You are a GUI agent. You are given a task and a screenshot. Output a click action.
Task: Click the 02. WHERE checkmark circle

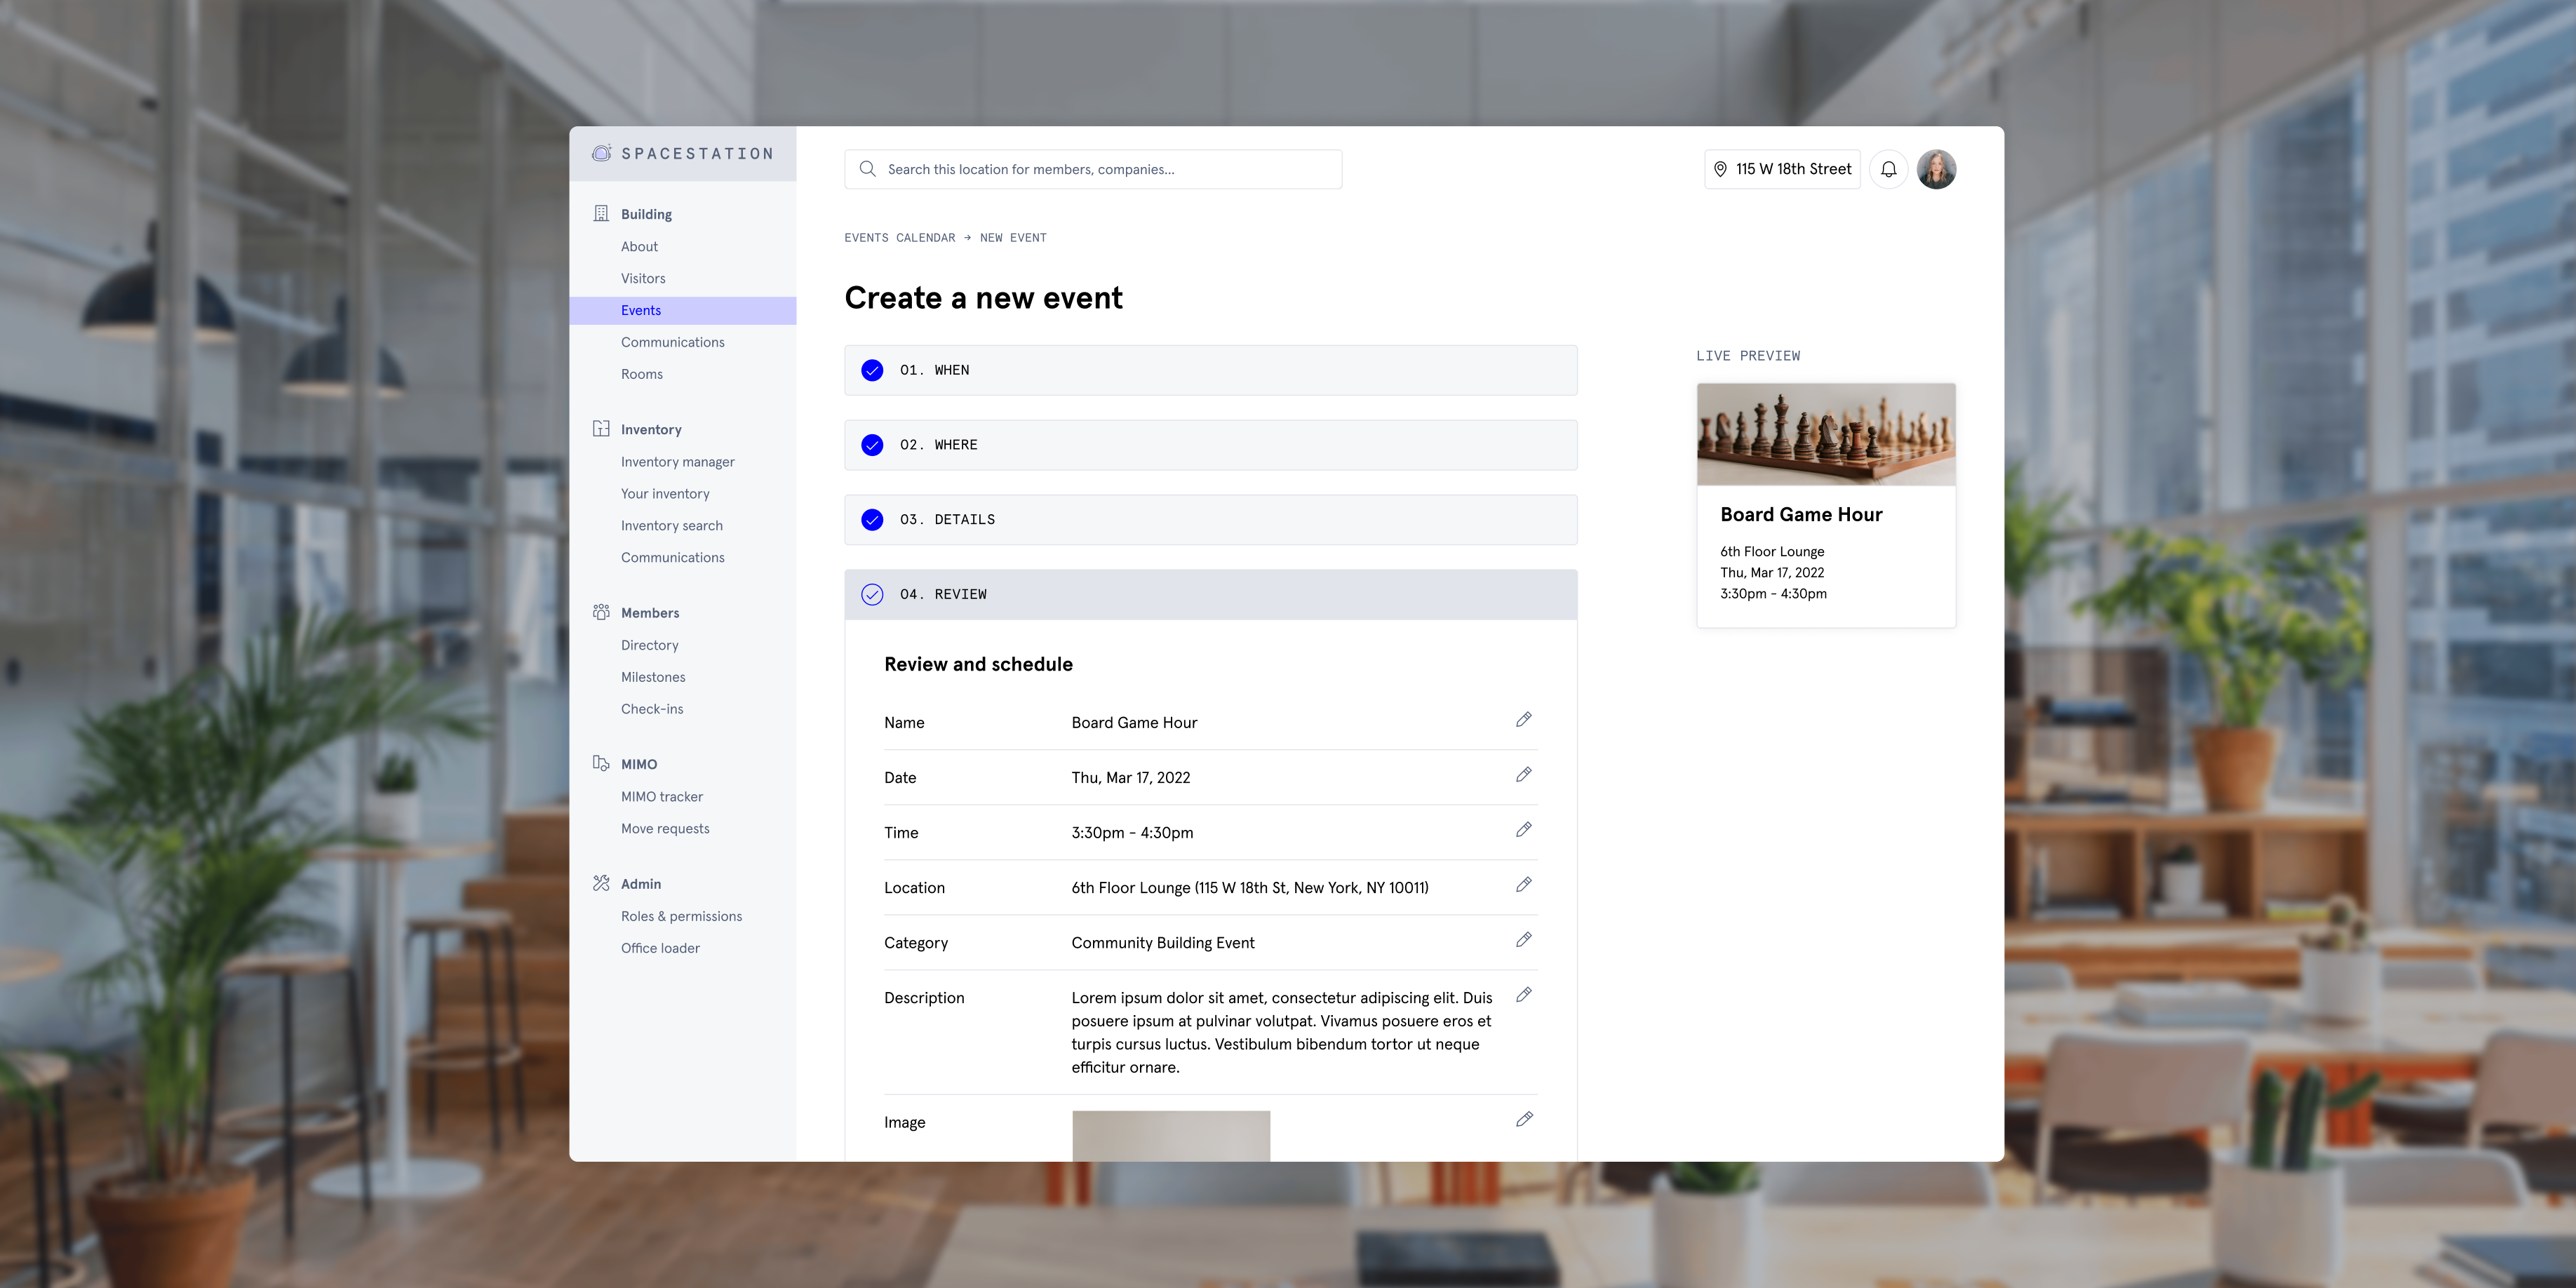872,445
